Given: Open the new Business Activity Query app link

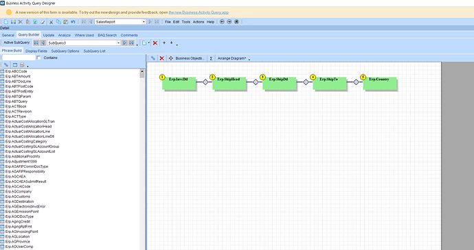Looking at the screenshot, I should (x=199, y=12).
